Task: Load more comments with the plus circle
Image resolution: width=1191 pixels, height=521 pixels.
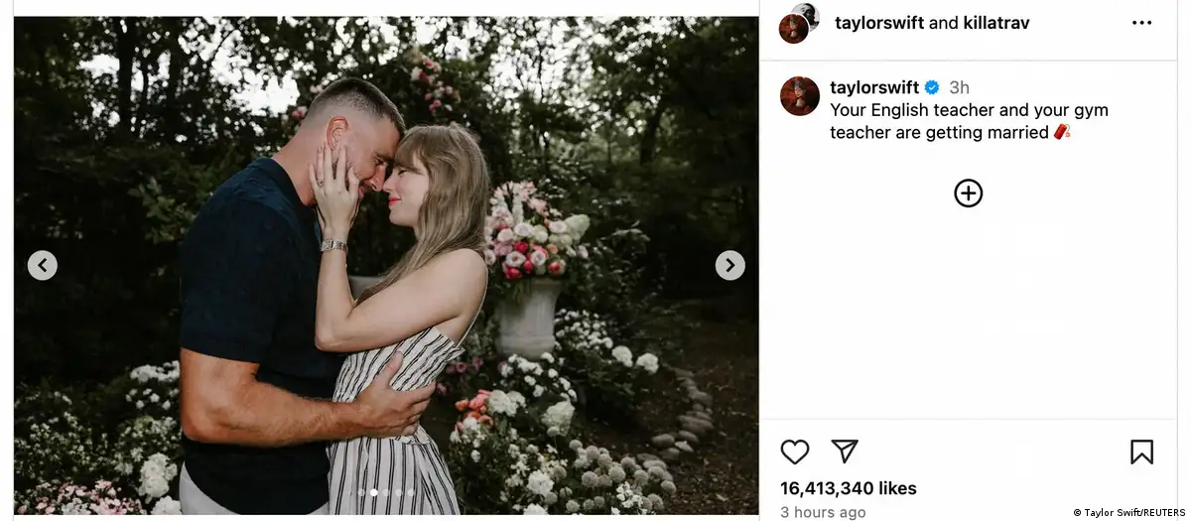Action: pyautogui.click(x=968, y=194)
